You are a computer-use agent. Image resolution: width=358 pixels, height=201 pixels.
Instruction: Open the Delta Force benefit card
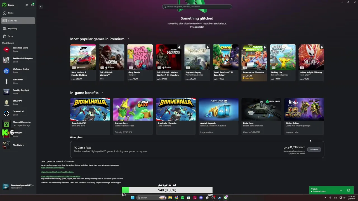coord(261,116)
